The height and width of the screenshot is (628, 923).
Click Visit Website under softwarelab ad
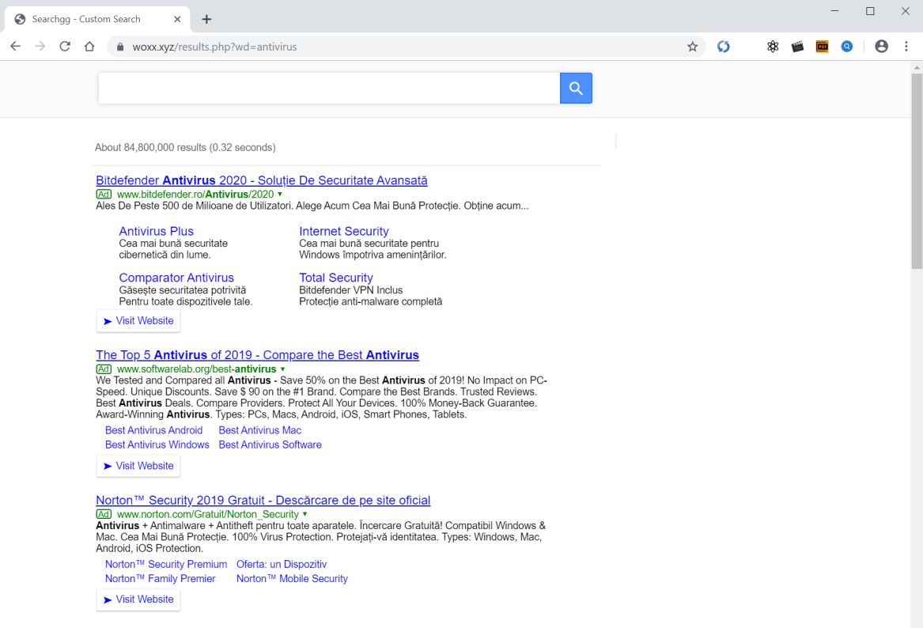tap(138, 466)
